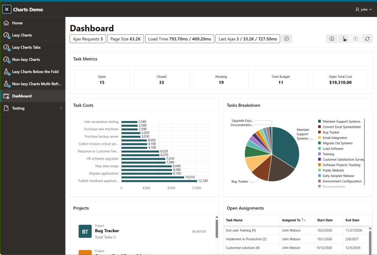Click the Home house icon
The height and width of the screenshot is (255, 377).
pos(6,23)
